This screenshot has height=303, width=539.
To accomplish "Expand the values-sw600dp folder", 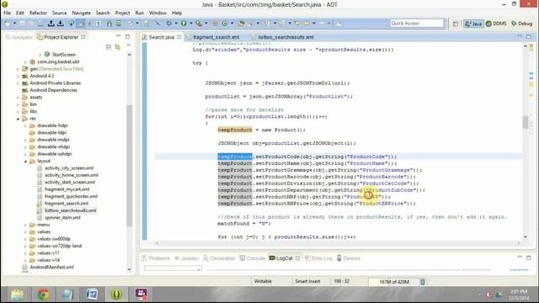I will pos(25,239).
